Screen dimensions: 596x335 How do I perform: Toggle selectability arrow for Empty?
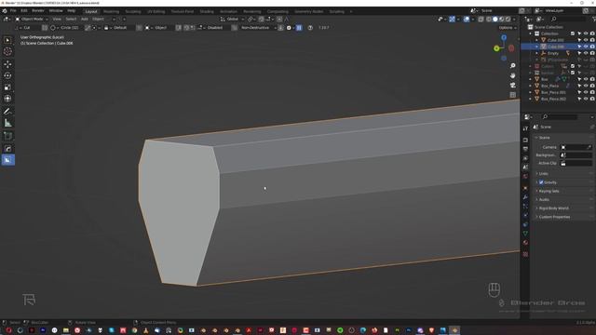click(579, 53)
